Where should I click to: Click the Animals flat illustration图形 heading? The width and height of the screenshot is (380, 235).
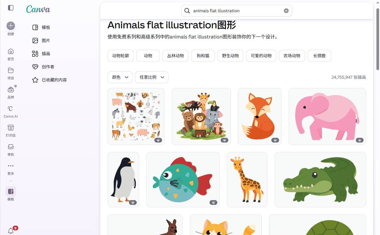[x=172, y=25]
